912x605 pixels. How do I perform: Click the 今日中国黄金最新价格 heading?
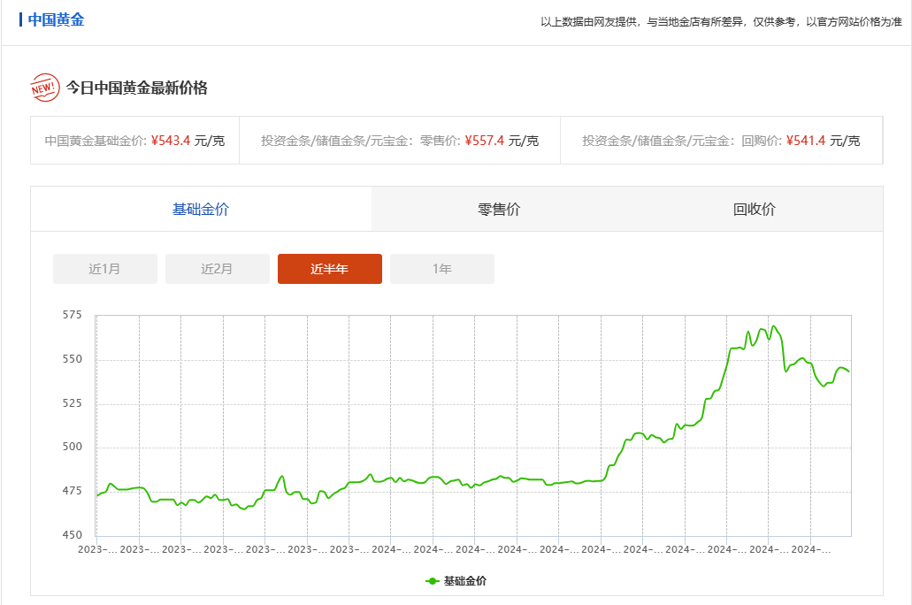(x=137, y=88)
